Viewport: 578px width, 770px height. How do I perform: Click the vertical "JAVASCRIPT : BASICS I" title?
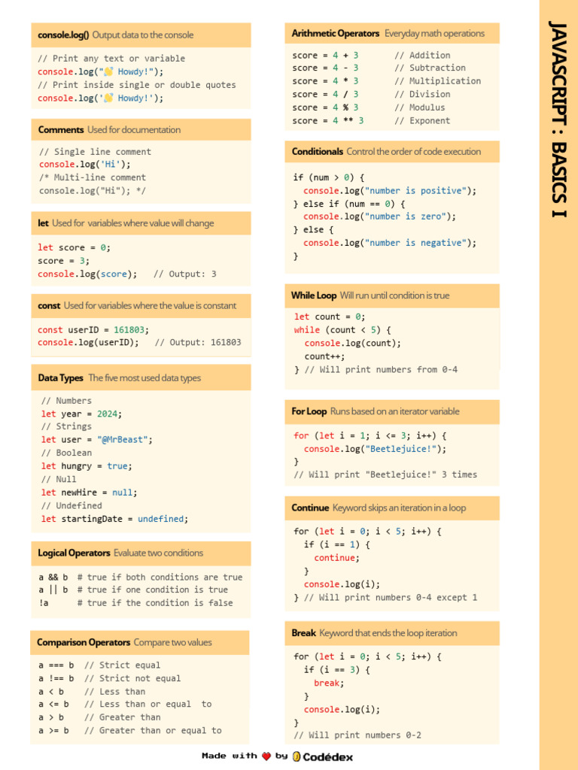coord(558,119)
